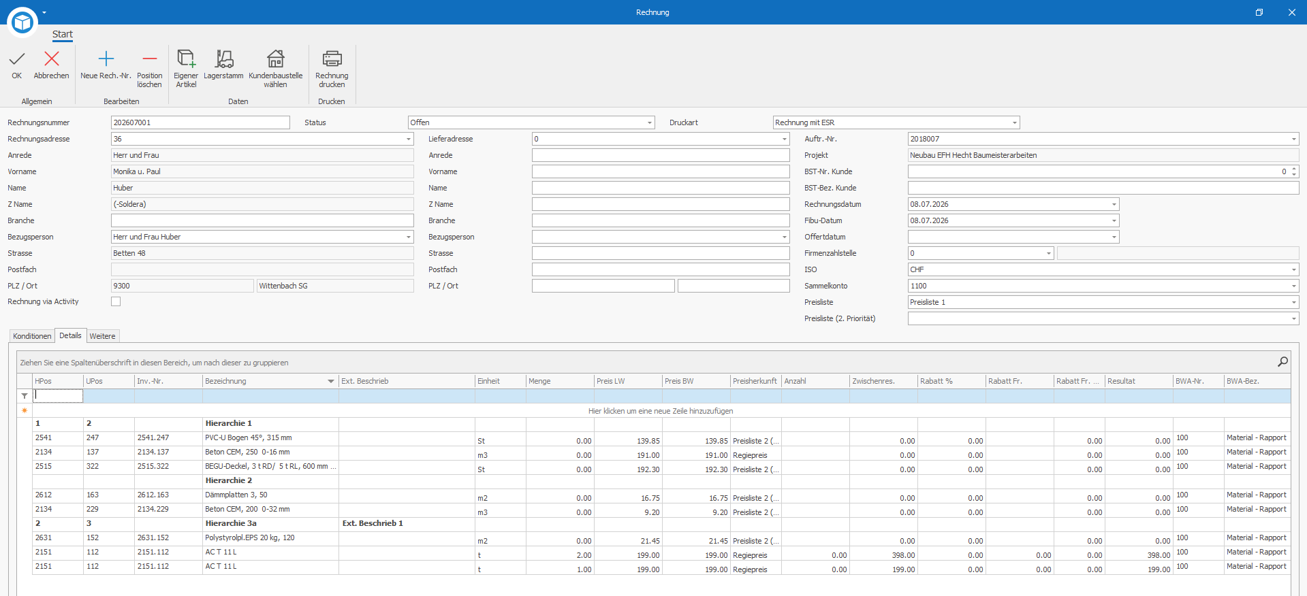
Task: Click the HPos filter cell
Action: coord(59,396)
